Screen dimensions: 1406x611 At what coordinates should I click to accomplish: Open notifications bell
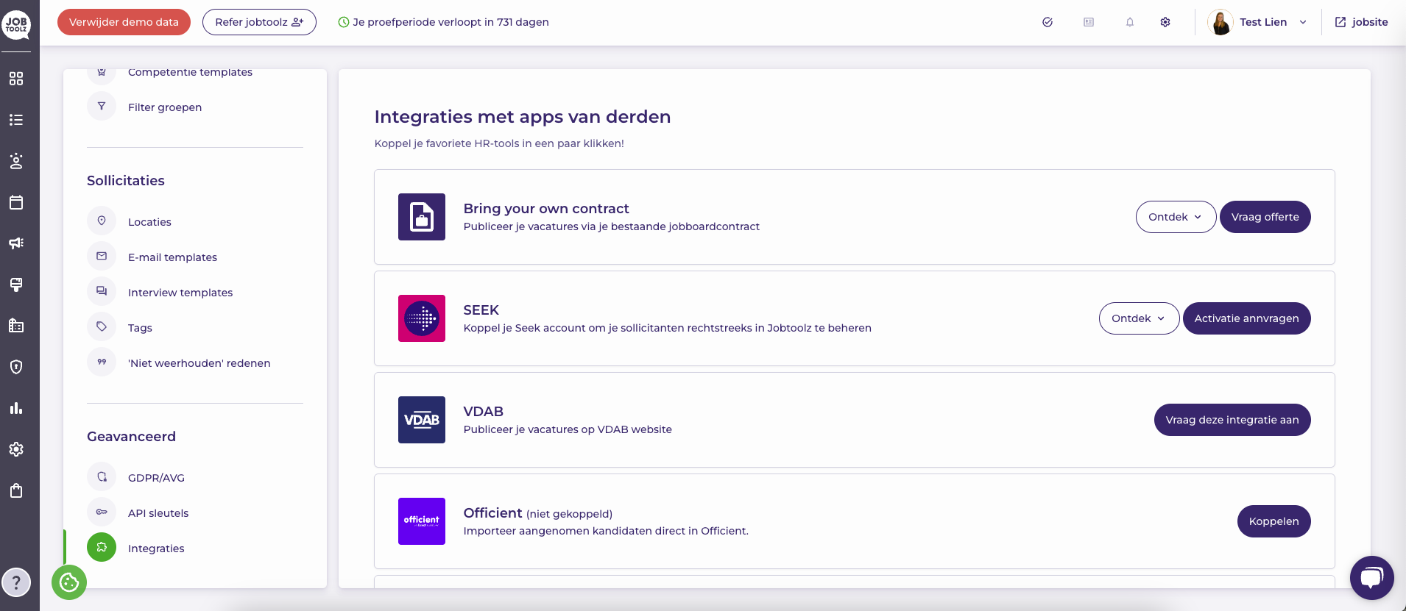(x=1130, y=22)
